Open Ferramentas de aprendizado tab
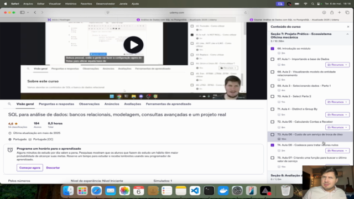This screenshot has width=354, height=199. point(168,104)
